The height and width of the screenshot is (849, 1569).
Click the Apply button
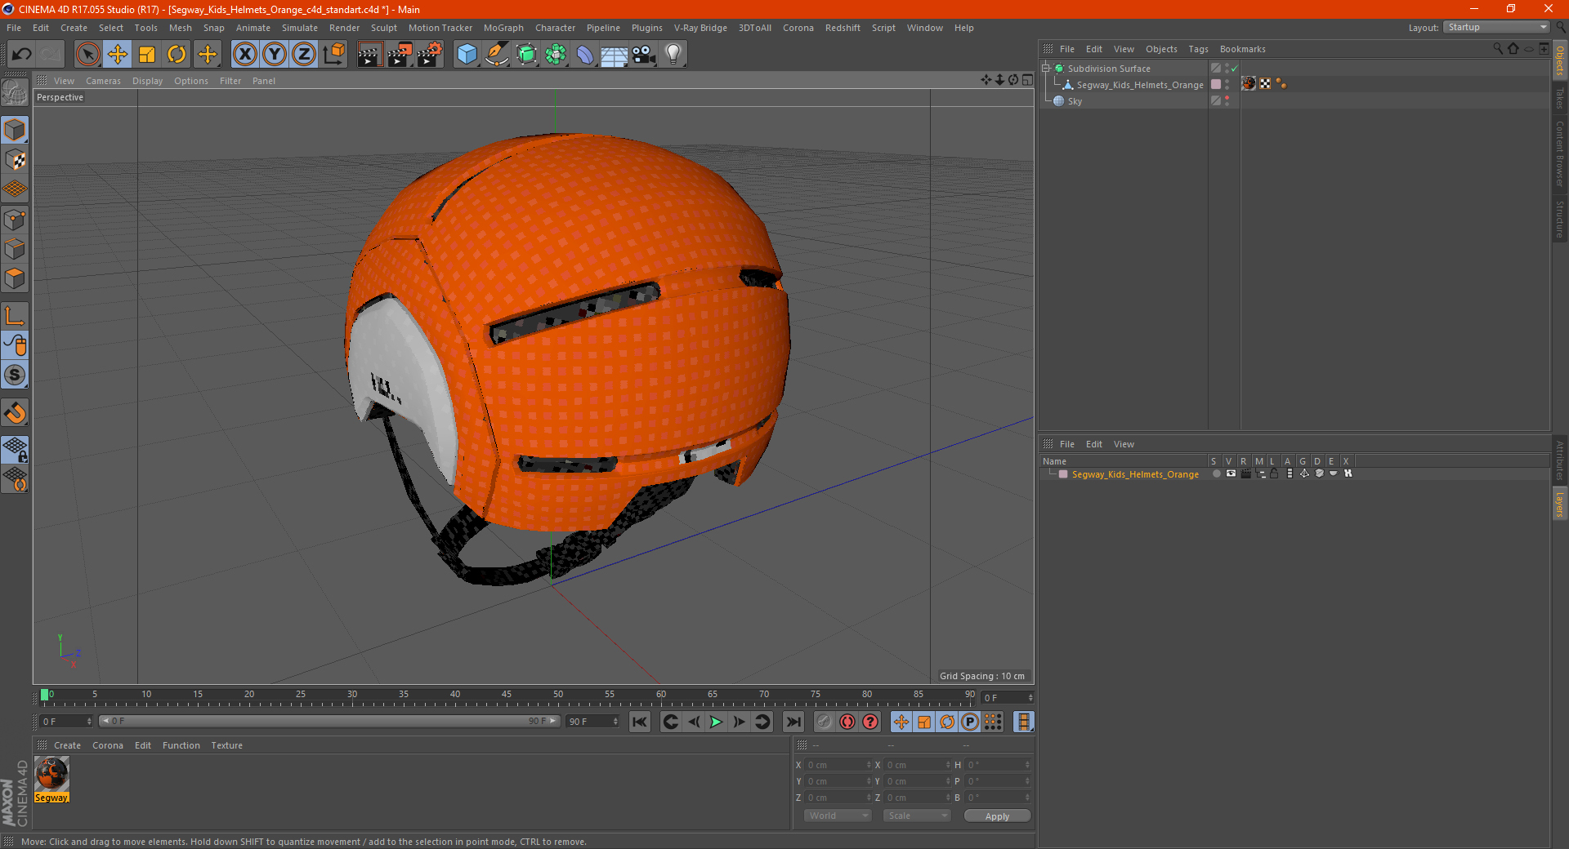coord(997,816)
